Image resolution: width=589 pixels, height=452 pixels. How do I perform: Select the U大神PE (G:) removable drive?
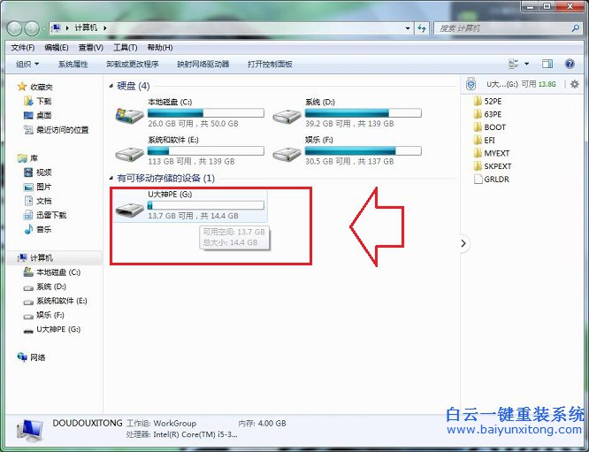pyautogui.click(x=129, y=209)
